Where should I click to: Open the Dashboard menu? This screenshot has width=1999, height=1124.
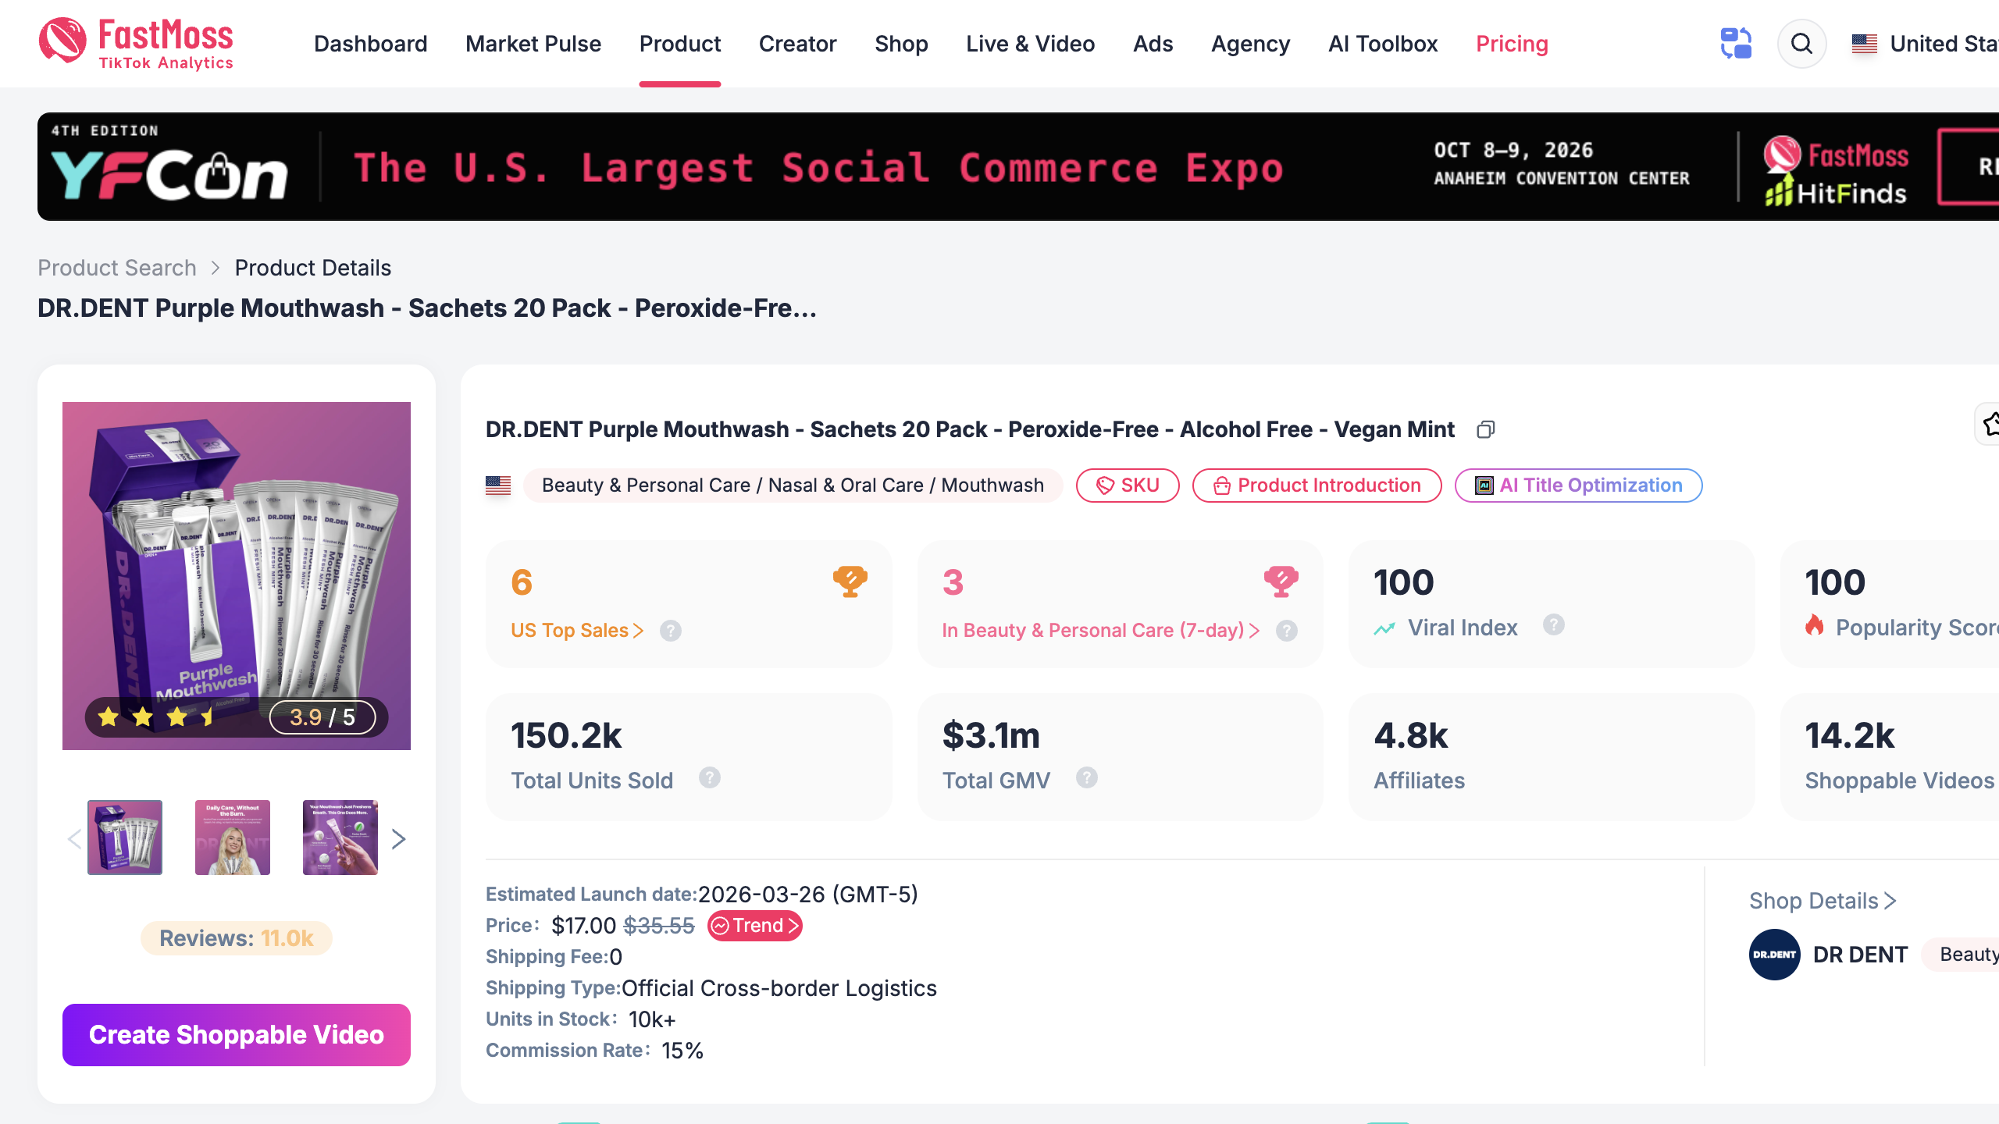point(370,44)
